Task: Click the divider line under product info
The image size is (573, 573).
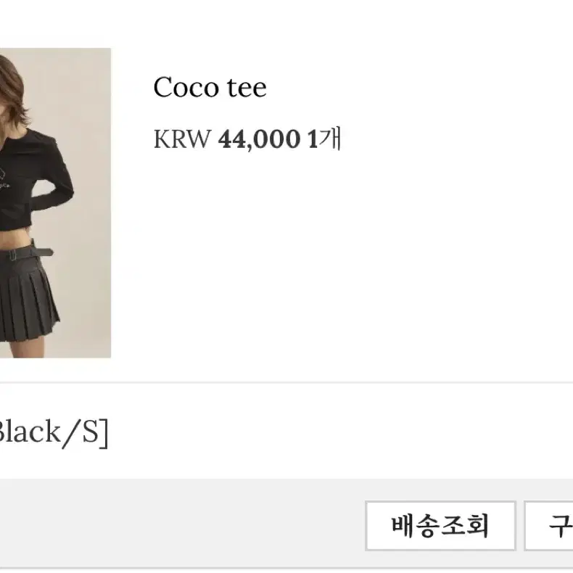Action: 286,383
